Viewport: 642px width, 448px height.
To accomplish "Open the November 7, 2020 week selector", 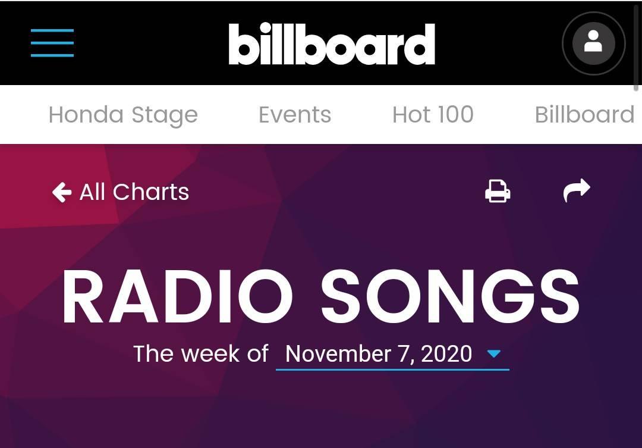I will coord(392,354).
